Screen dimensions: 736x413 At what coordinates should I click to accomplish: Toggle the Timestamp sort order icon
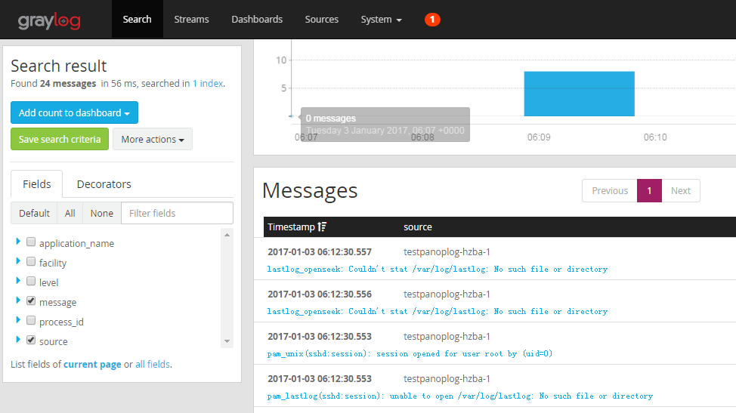[x=322, y=227]
